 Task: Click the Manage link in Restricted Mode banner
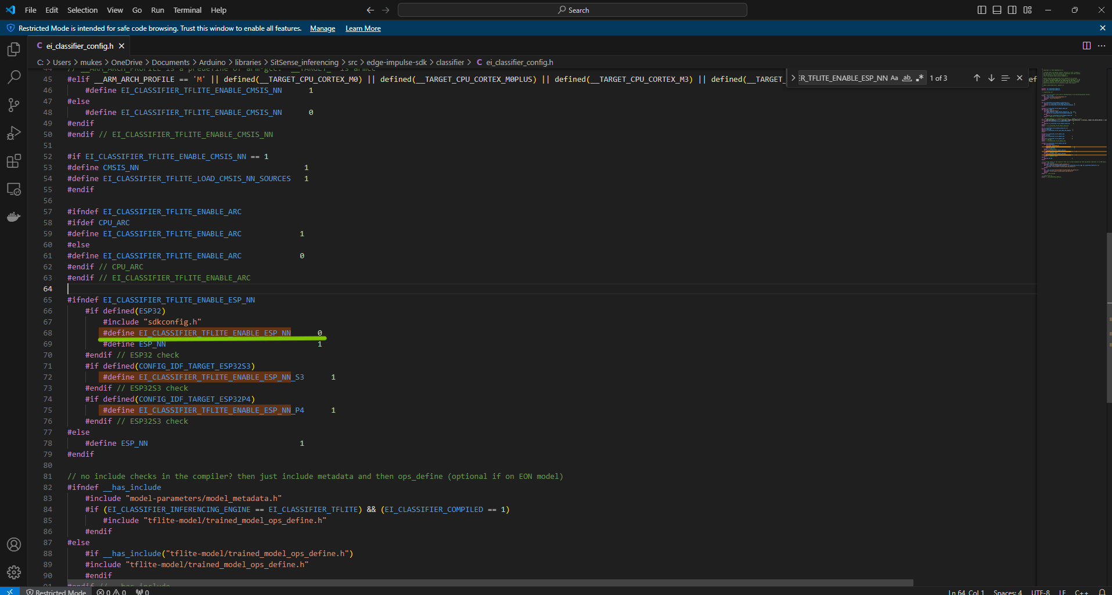pyautogui.click(x=322, y=28)
